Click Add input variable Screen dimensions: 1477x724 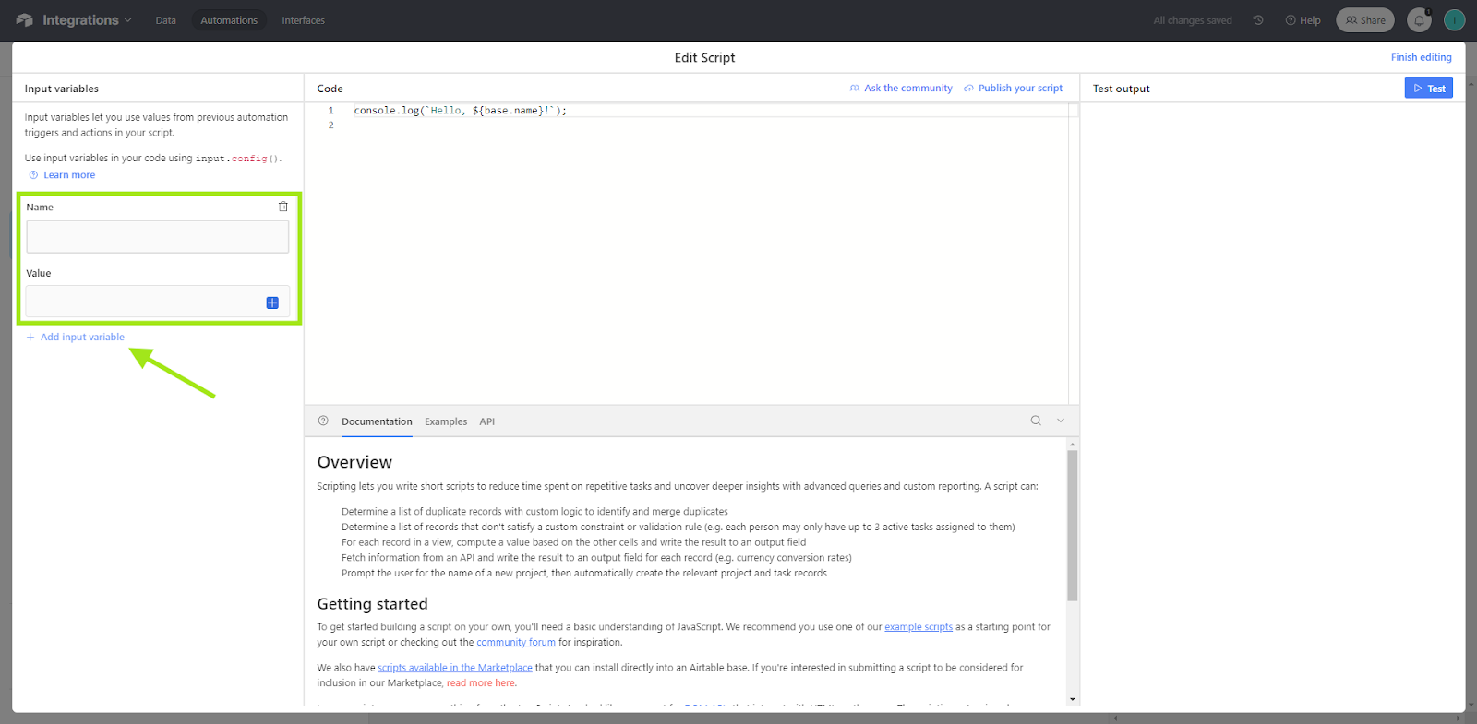pos(75,338)
